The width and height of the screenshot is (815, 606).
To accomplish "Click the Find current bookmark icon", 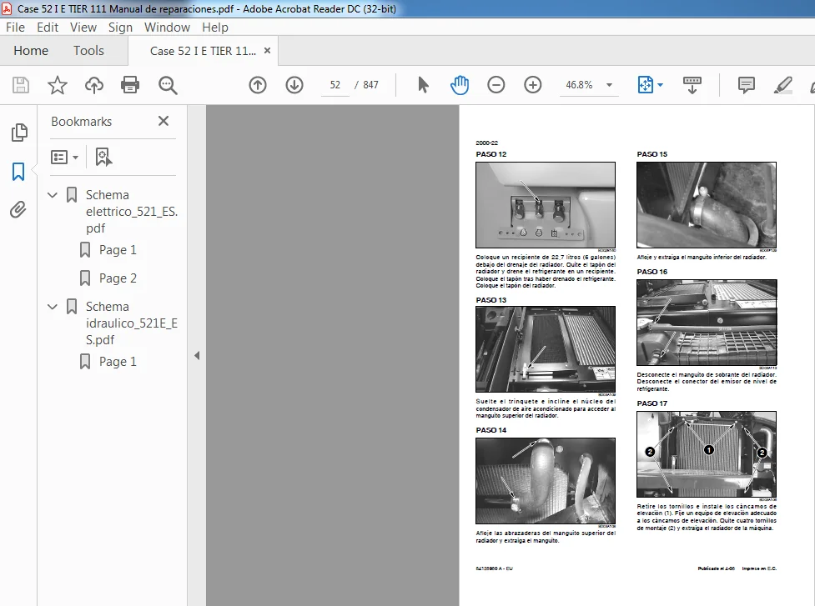I will pyautogui.click(x=103, y=157).
